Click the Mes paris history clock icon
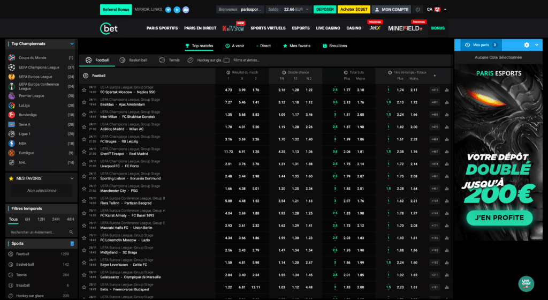This screenshot has height=300, width=548. tap(467, 45)
